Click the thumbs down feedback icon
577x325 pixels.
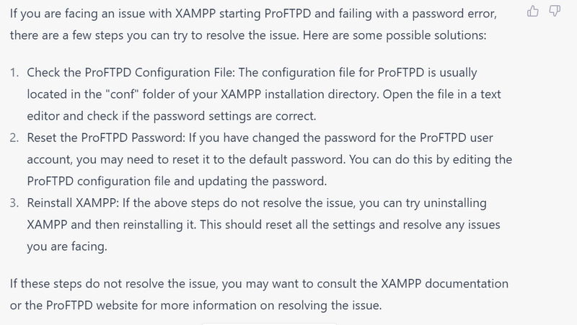[555, 12]
